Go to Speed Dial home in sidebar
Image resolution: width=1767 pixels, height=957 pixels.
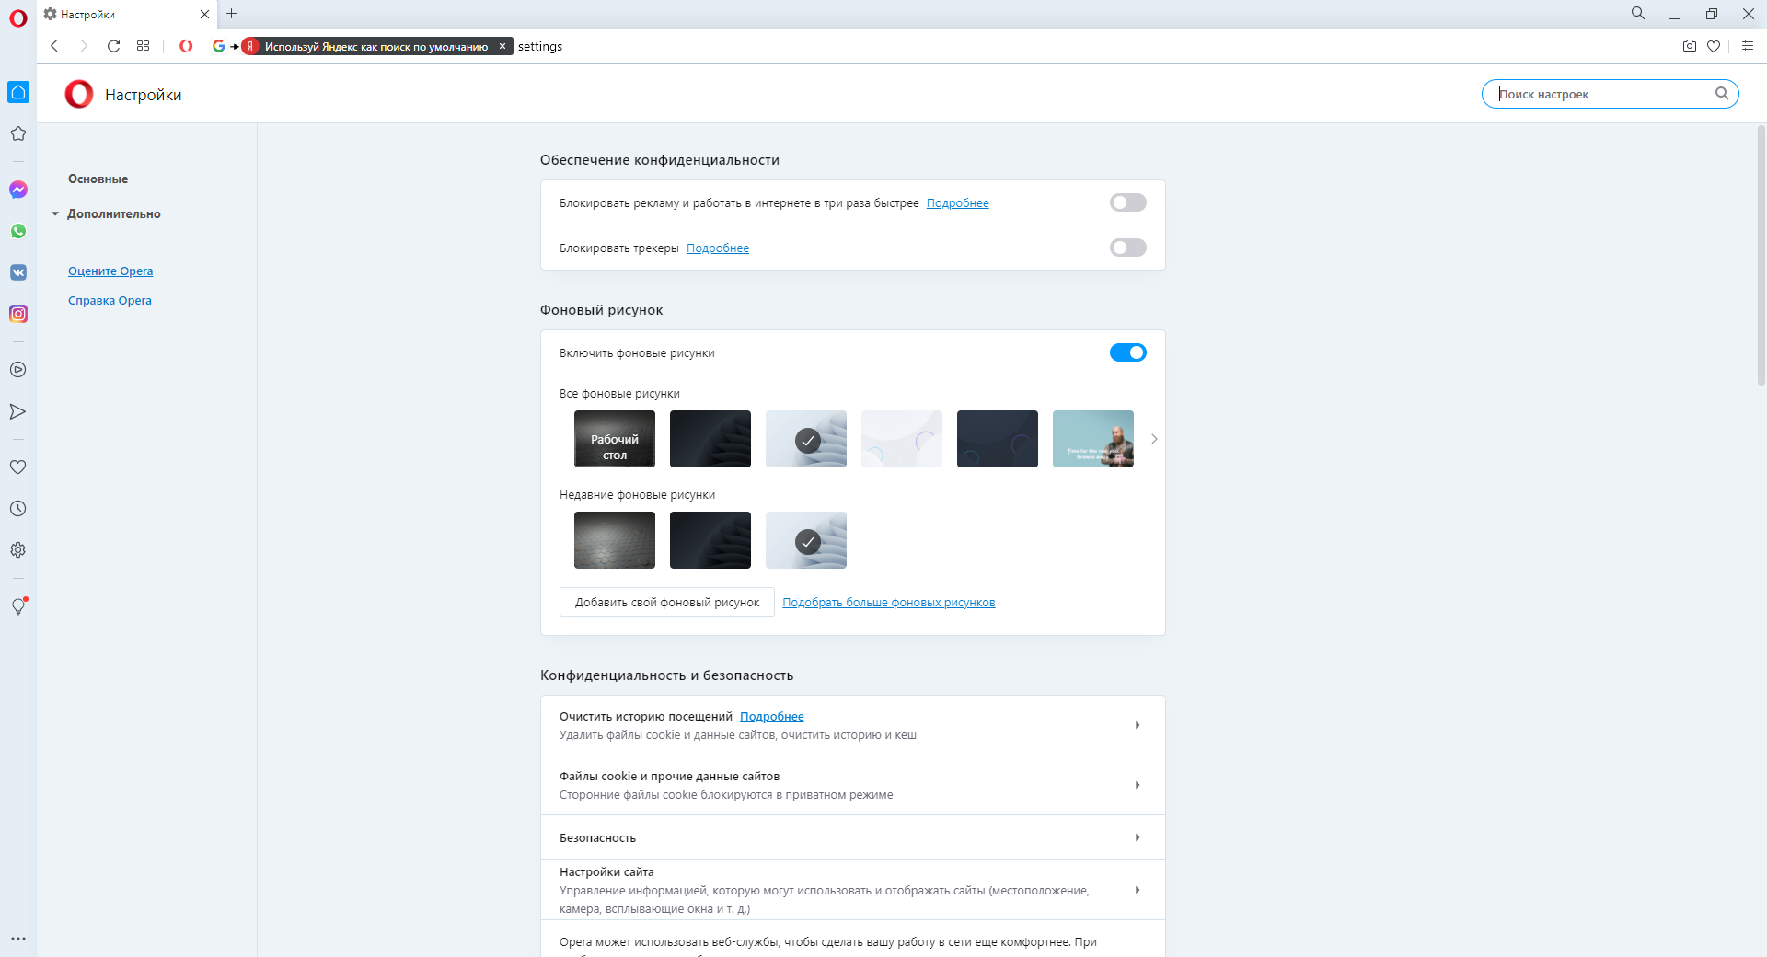[x=18, y=92]
